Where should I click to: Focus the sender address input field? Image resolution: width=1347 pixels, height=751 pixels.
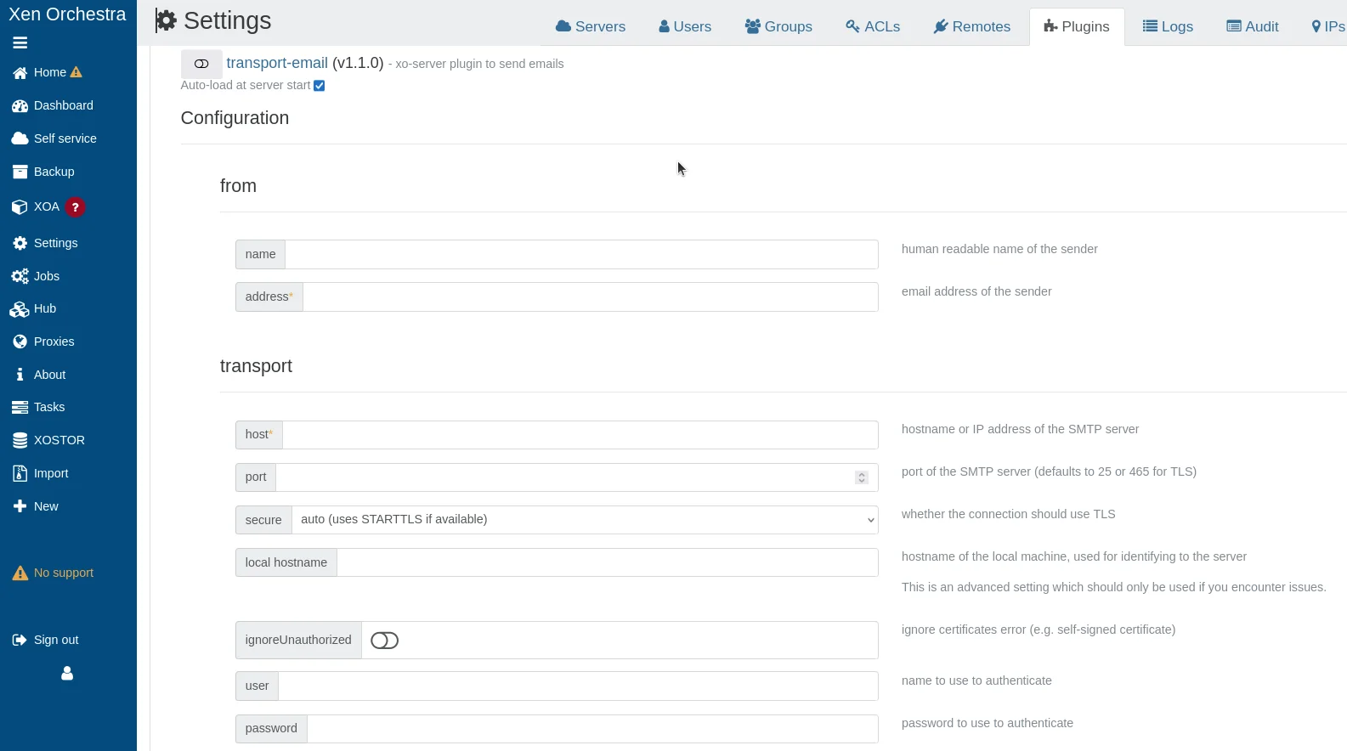tap(591, 297)
